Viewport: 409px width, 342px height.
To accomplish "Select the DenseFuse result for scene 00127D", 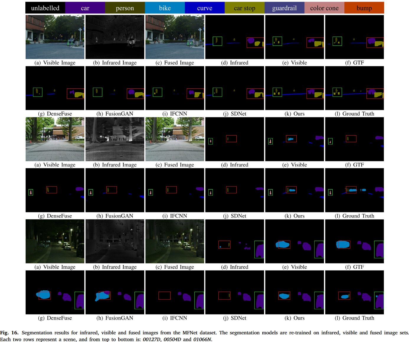I will (55, 87).
